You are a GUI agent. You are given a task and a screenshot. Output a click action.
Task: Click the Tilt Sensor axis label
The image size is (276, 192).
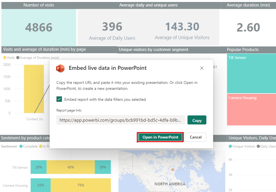[20, 168]
